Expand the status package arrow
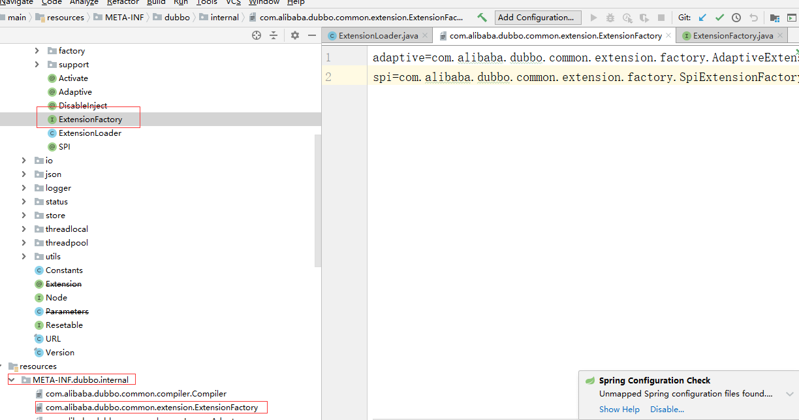 [x=24, y=201]
